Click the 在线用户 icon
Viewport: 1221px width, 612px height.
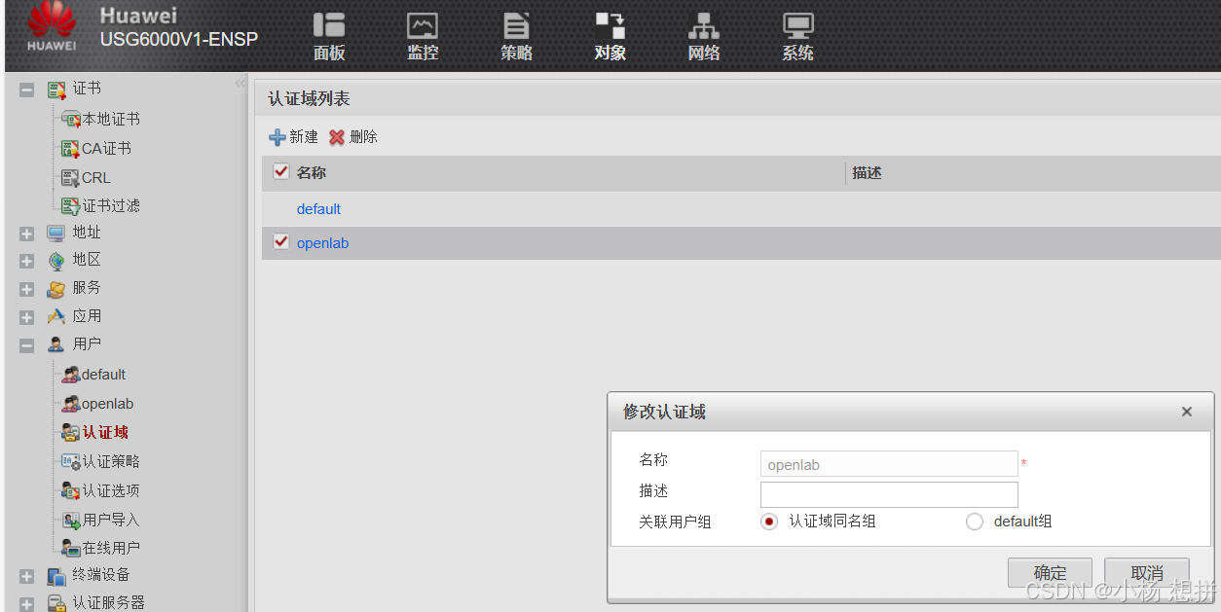click(x=70, y=548)
